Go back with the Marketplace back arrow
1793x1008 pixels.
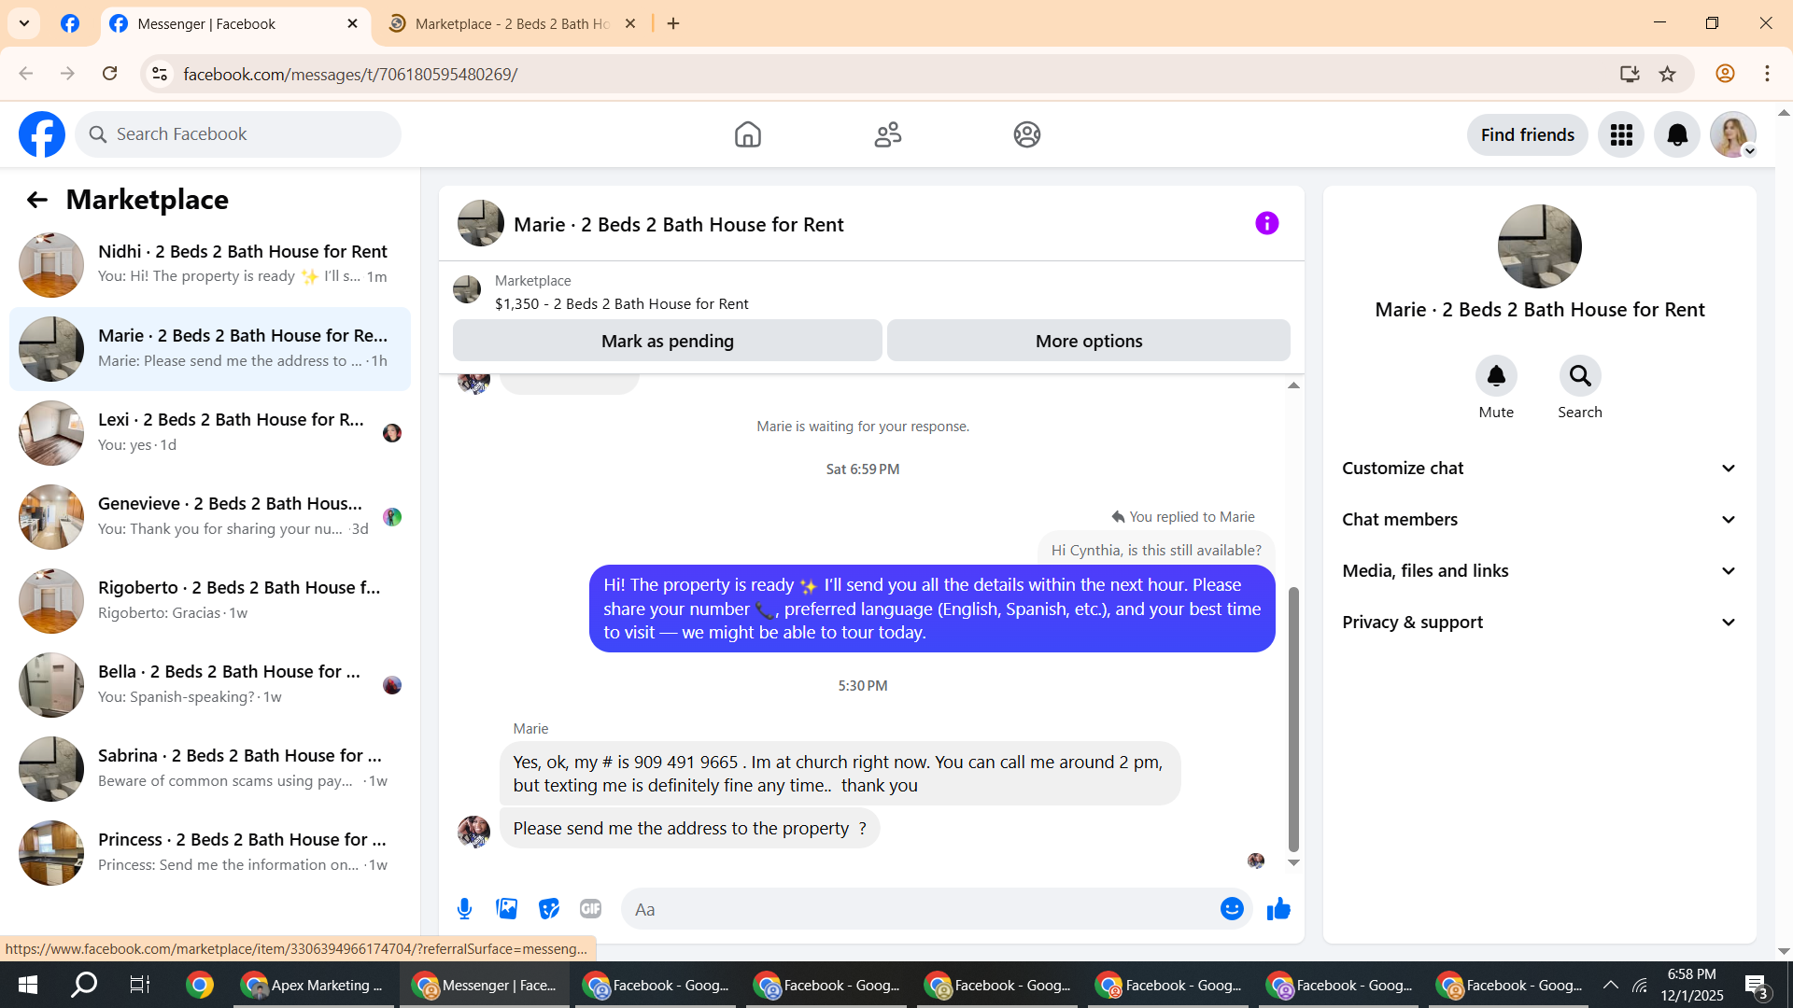[36, 200]
